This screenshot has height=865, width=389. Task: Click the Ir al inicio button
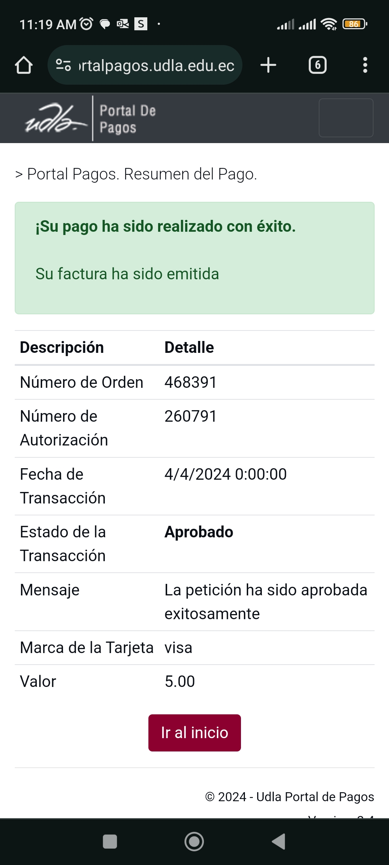tap(194, 733)
